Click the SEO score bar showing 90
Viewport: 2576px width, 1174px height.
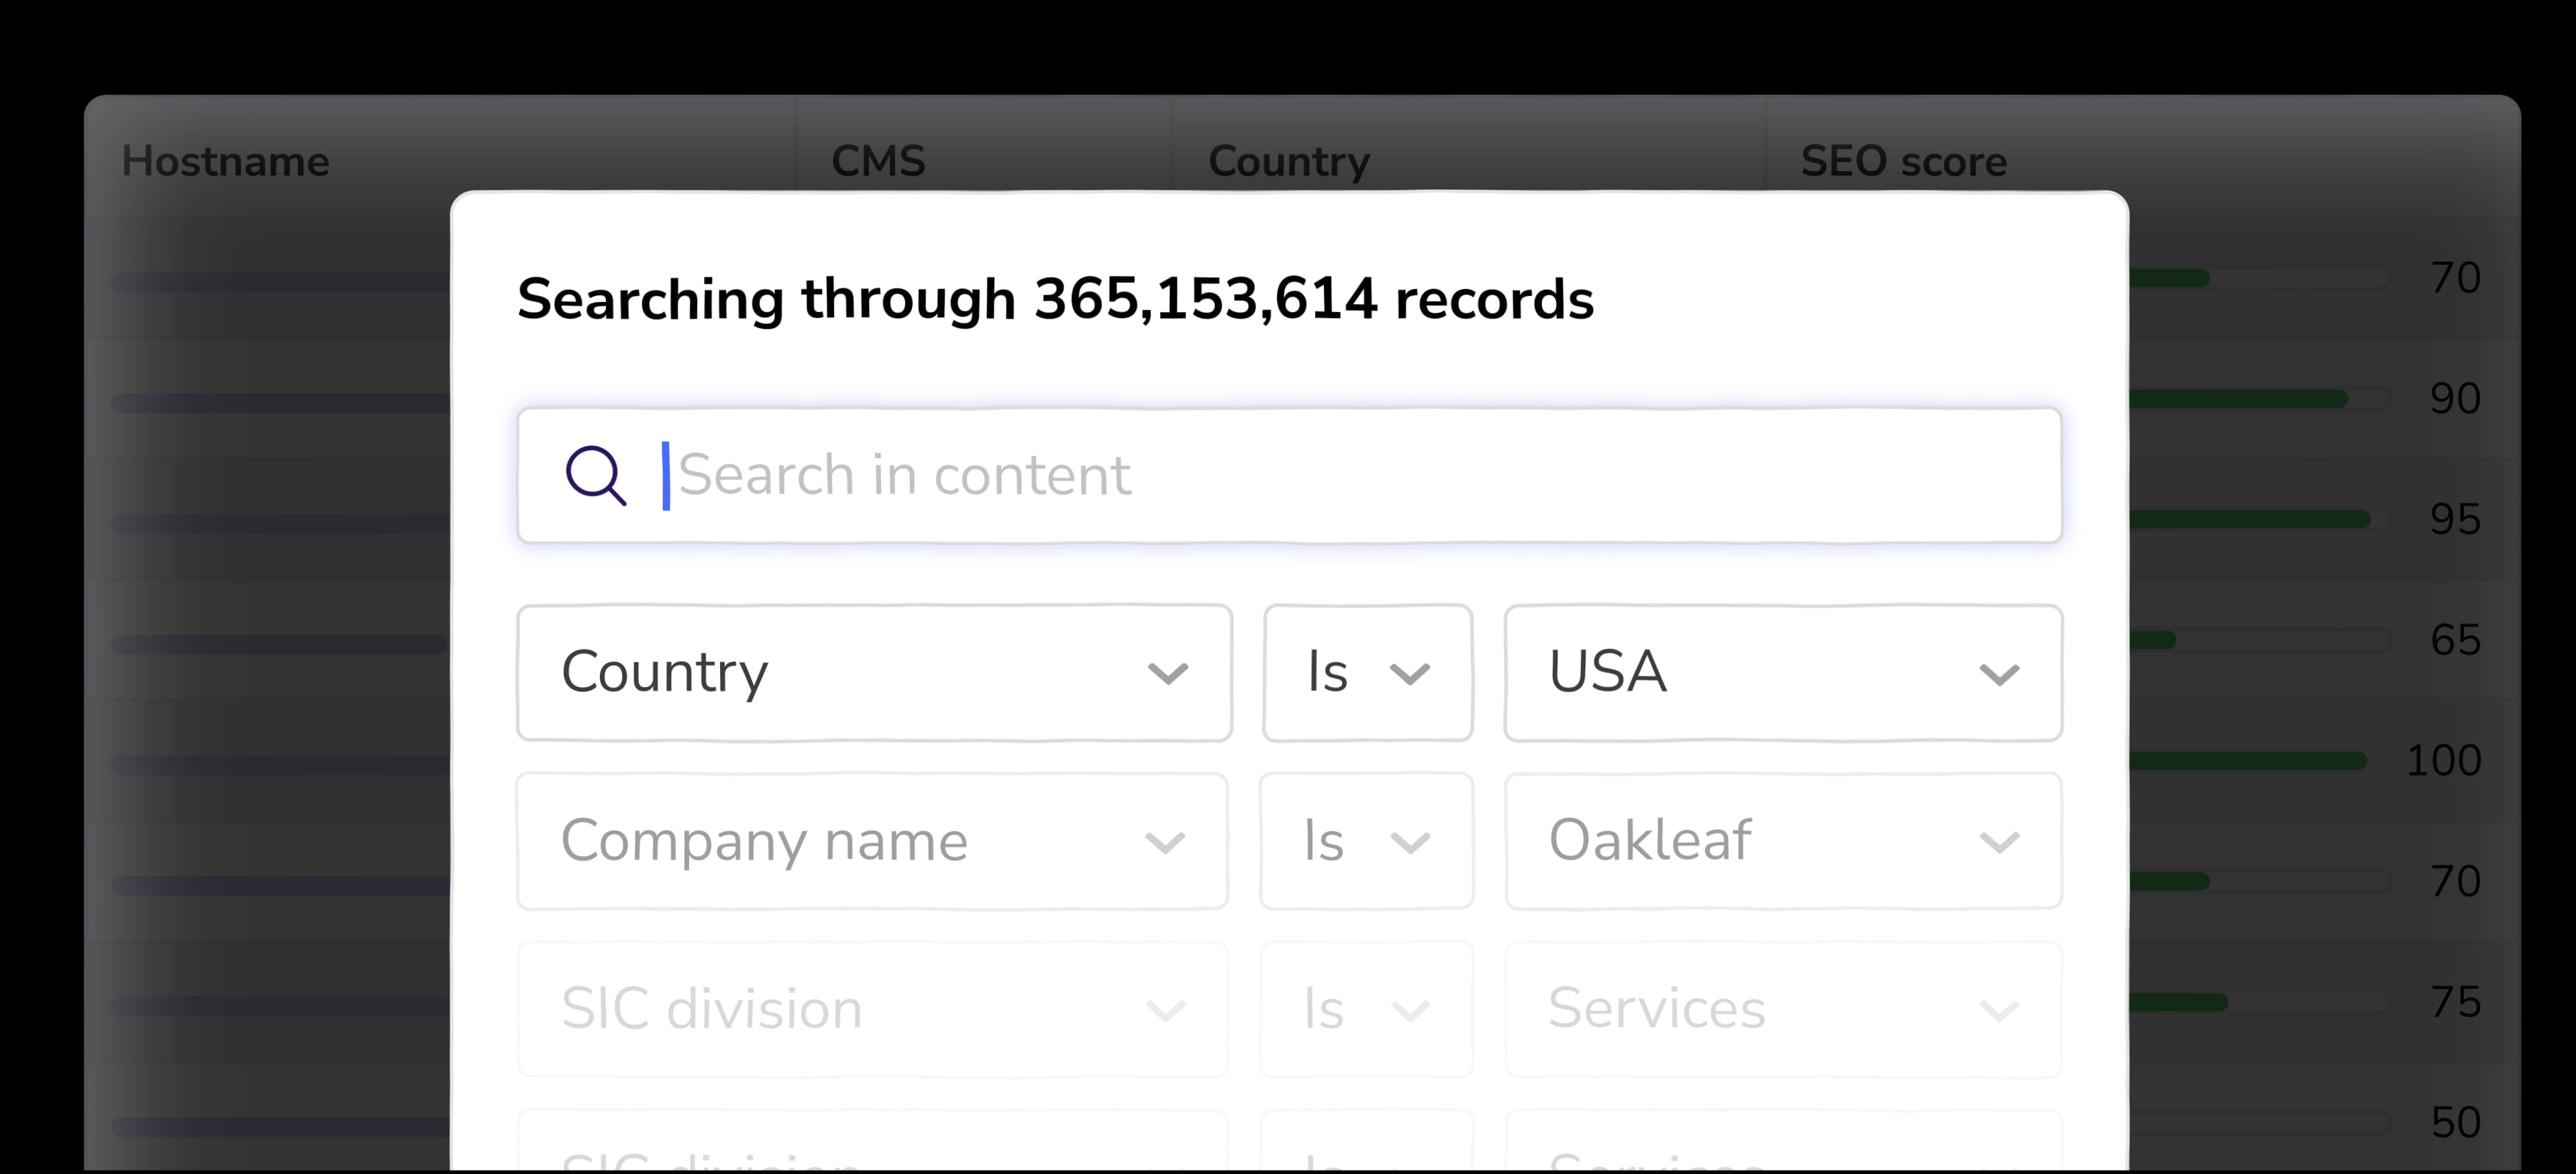tap(2240, 399)
